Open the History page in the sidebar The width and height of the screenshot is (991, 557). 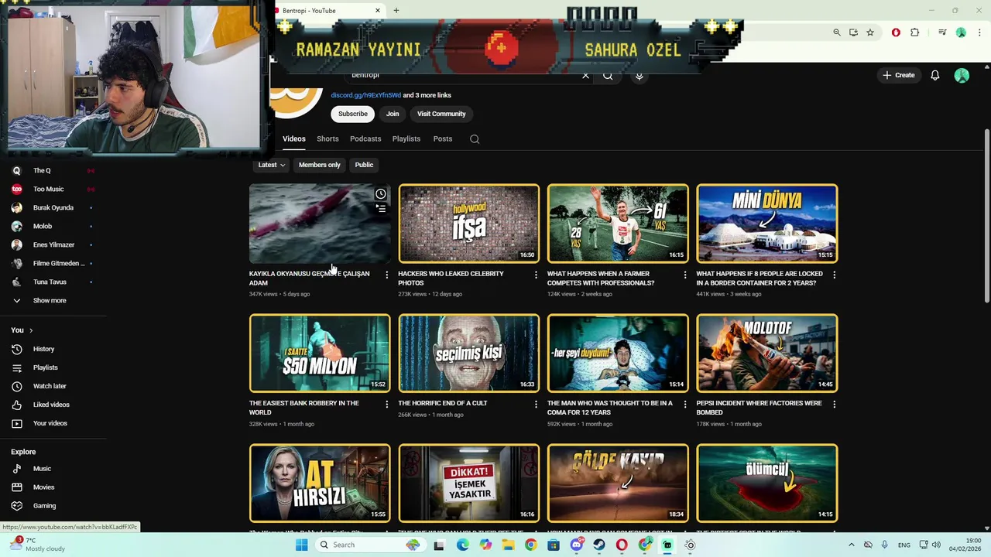pos(43,349)
